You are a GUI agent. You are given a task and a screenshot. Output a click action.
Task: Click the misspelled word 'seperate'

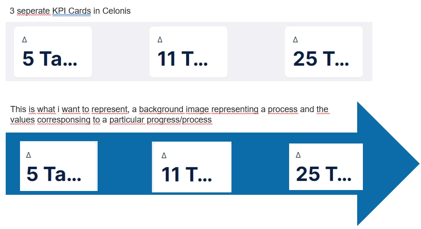33,10
